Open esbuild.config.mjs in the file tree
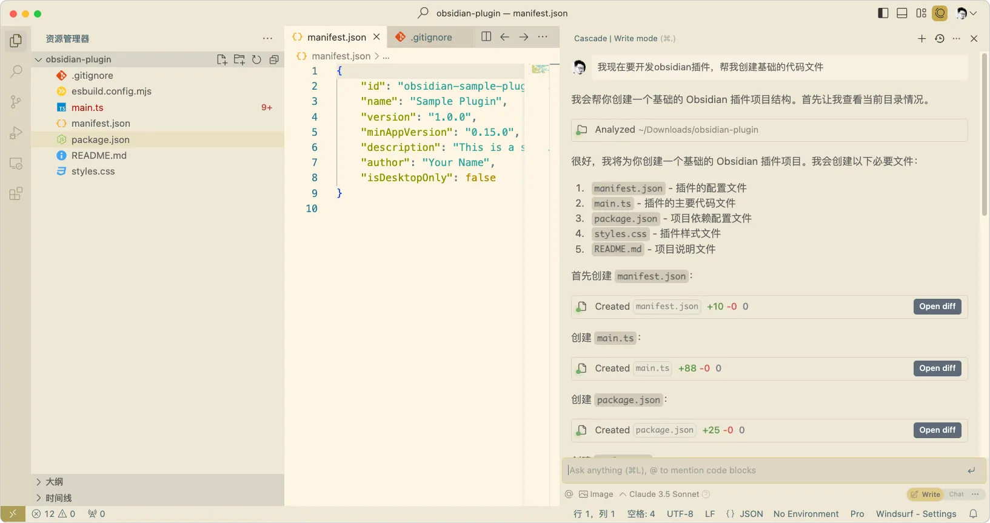Screen dimensions: 990x523 tap(158, 92)
